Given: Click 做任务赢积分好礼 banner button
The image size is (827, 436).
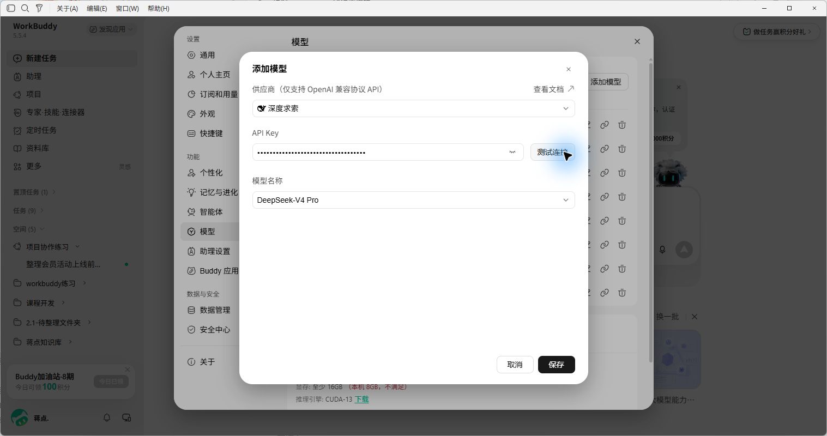Looking at the screenshot, I should click(776, 32).
